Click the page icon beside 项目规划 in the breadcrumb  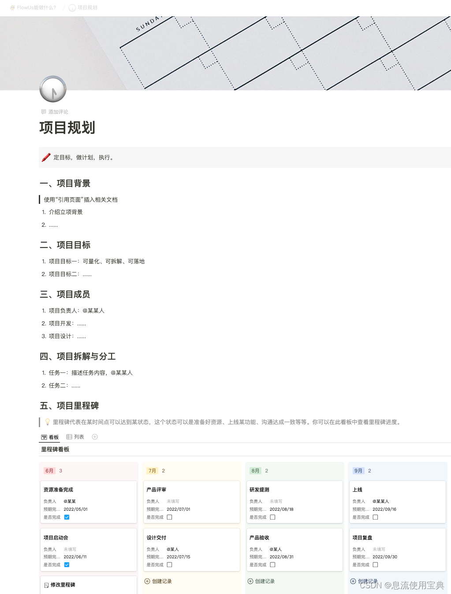[71, 7]
